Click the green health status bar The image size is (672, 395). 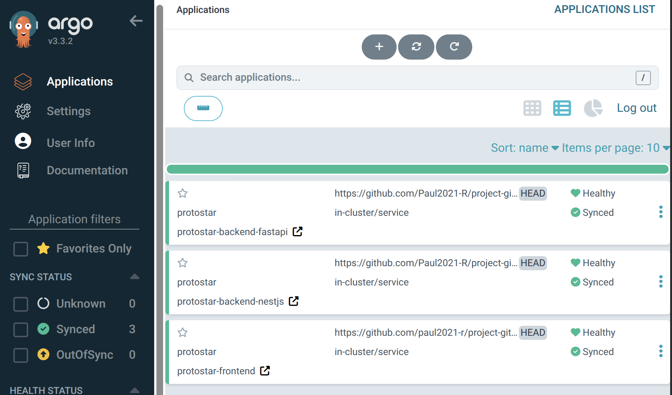(x=417, y=170)
